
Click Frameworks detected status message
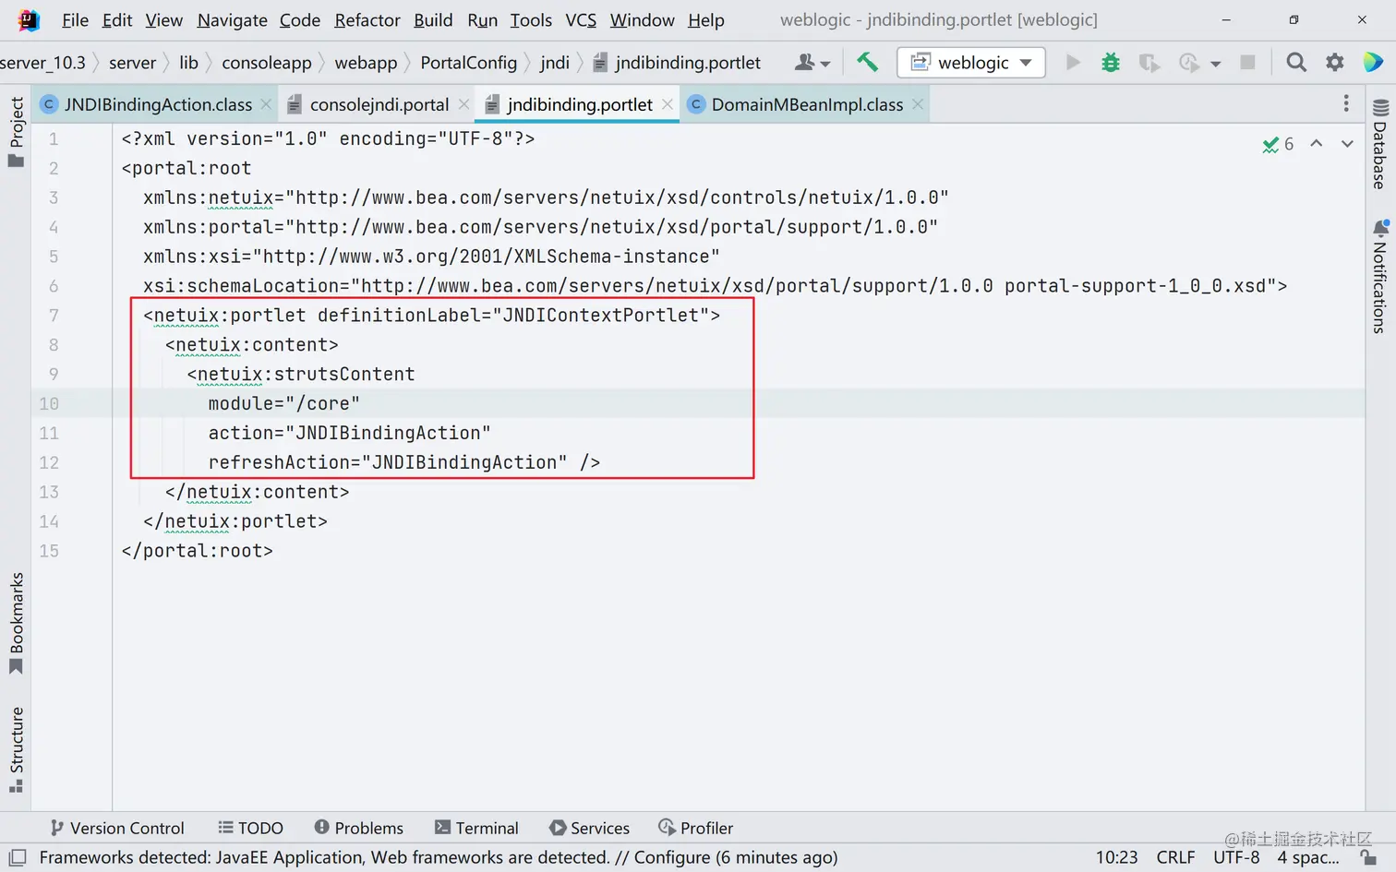[439, 857]
